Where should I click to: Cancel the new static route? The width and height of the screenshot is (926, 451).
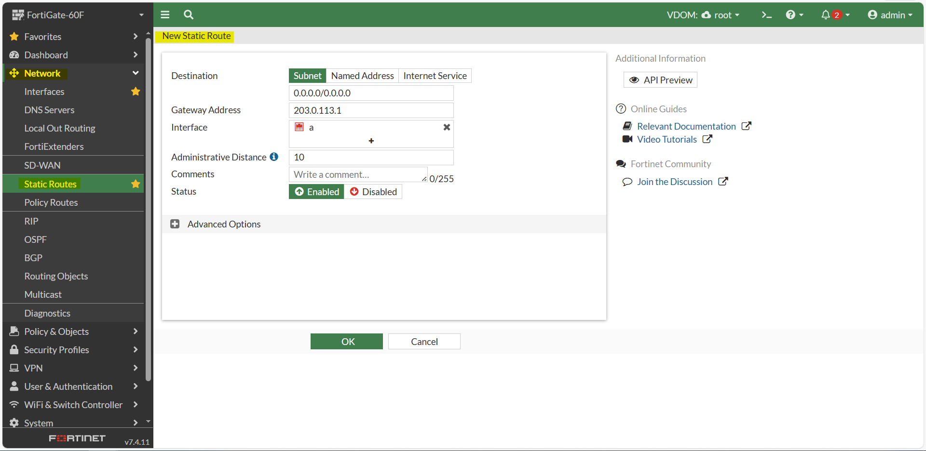tap(424, 342)
